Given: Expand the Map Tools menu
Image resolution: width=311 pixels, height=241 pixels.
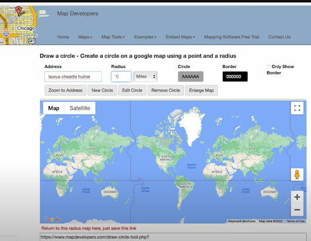Looking at the screenshot, I should 113,37.
